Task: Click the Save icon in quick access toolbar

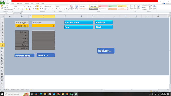Action: [3, 1]
